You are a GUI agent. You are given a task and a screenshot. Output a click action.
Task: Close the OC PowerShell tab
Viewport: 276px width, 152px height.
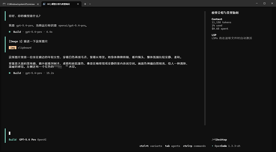click(78, 4)
